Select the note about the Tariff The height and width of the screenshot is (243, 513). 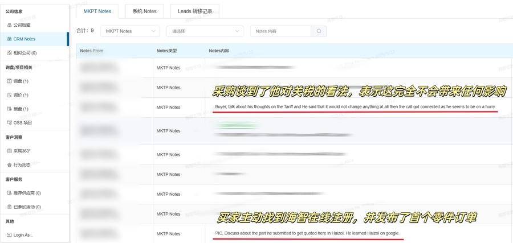[356, 107]
